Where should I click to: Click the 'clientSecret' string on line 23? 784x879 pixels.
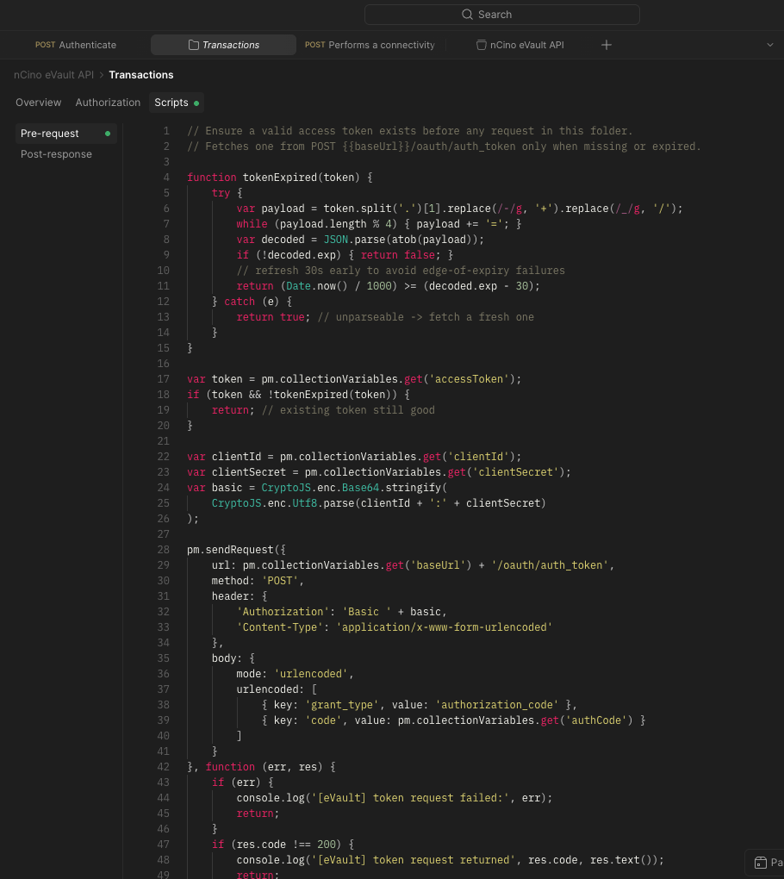tap(515, 472)
